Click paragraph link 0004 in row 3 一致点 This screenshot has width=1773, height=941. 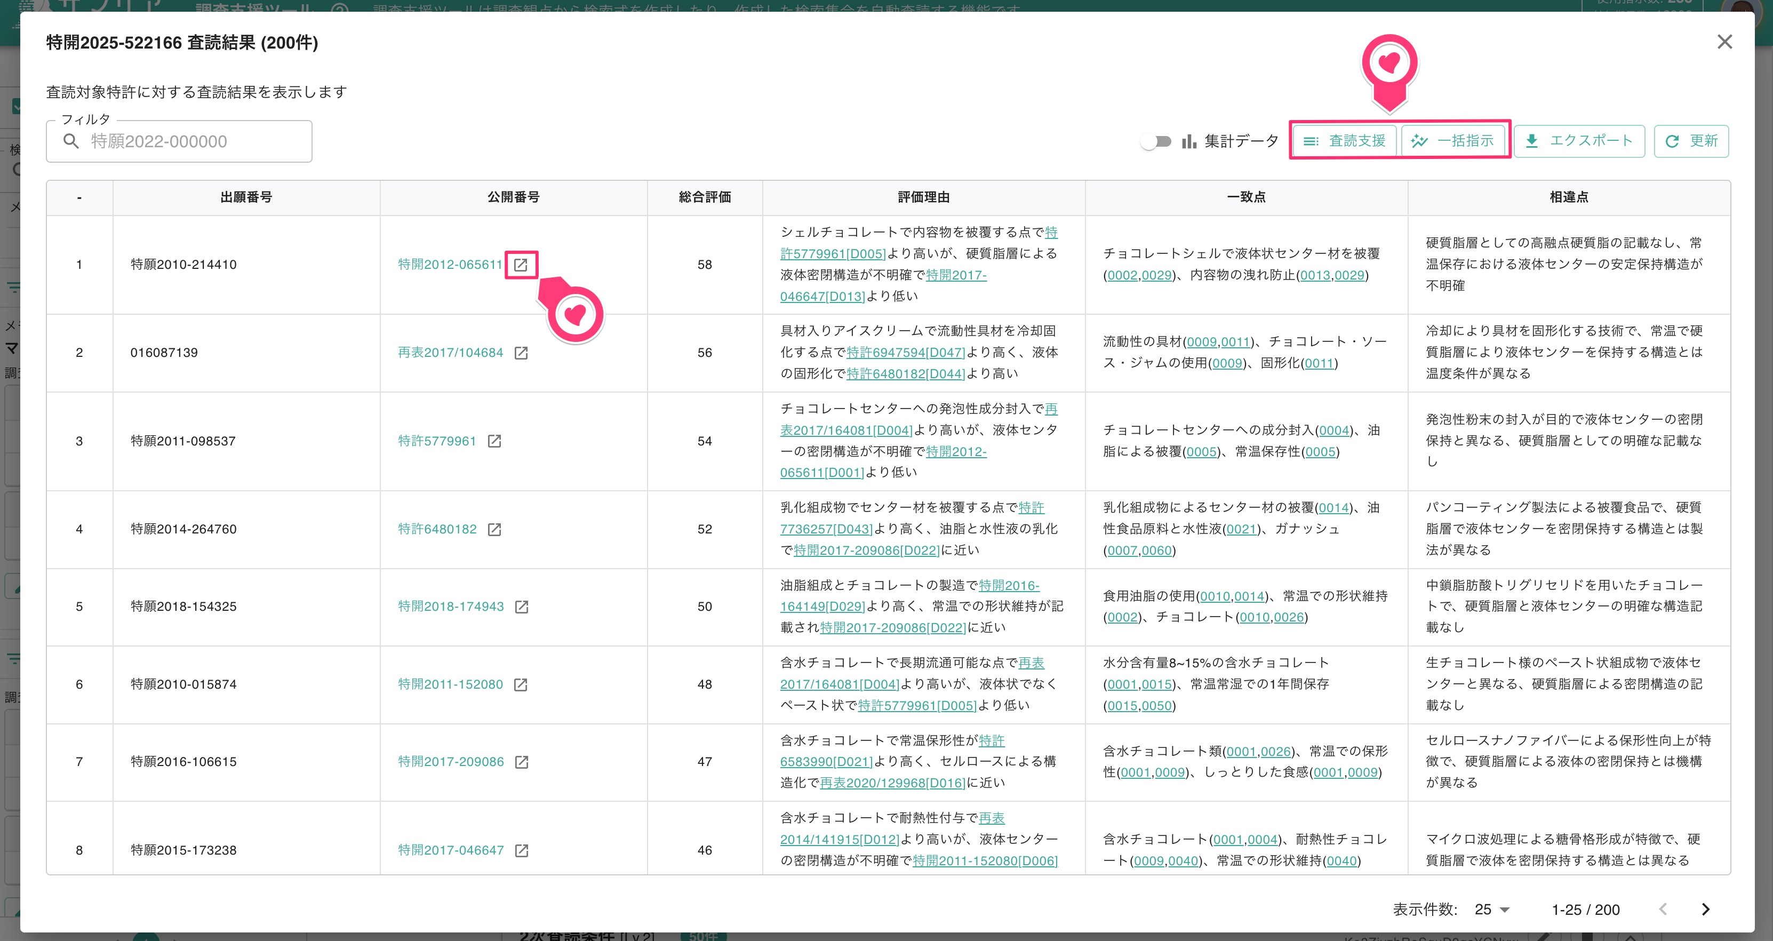[x=1335, y=430]
